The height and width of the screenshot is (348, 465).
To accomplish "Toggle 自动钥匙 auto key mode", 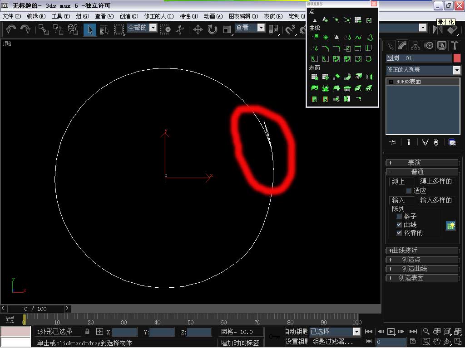I will click(296, 331).
